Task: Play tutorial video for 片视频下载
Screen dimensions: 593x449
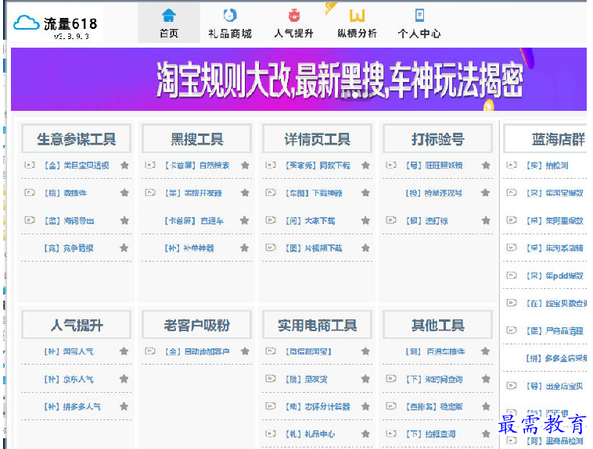Action: [271, 248]
